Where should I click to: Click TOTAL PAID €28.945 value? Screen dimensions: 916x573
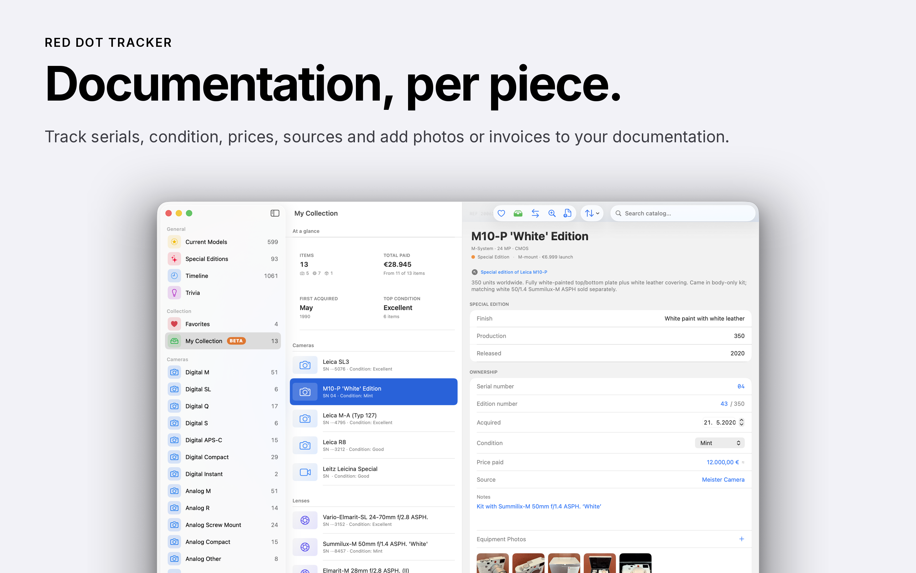[x=397, y=265]
